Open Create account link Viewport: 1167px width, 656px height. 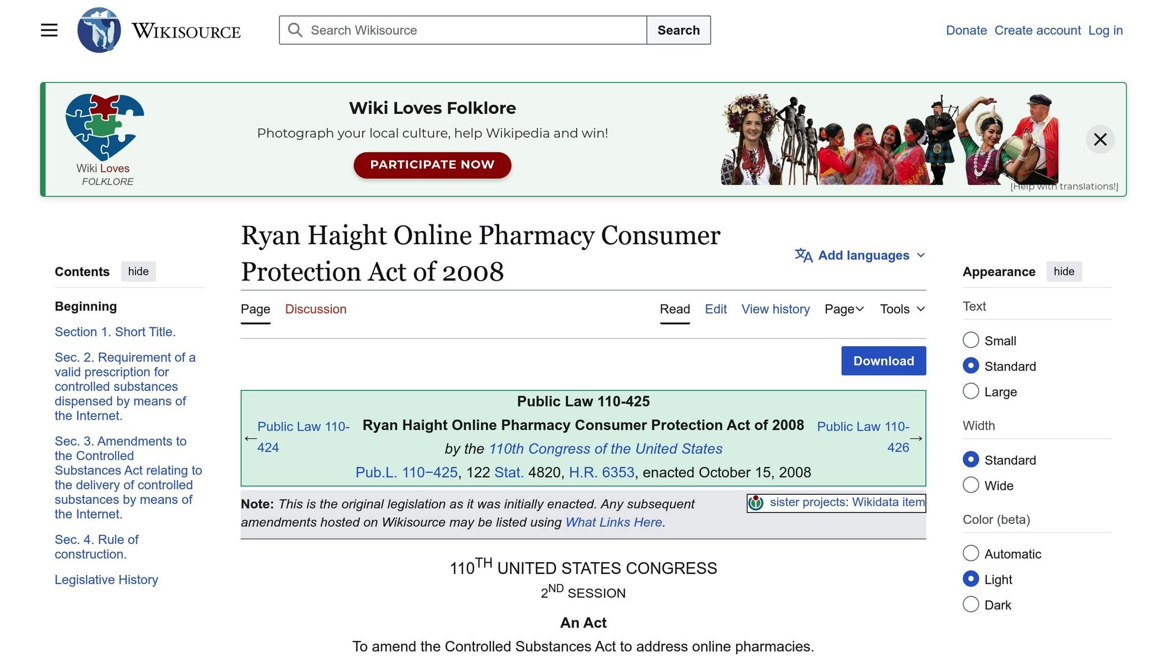[1038, 30]
